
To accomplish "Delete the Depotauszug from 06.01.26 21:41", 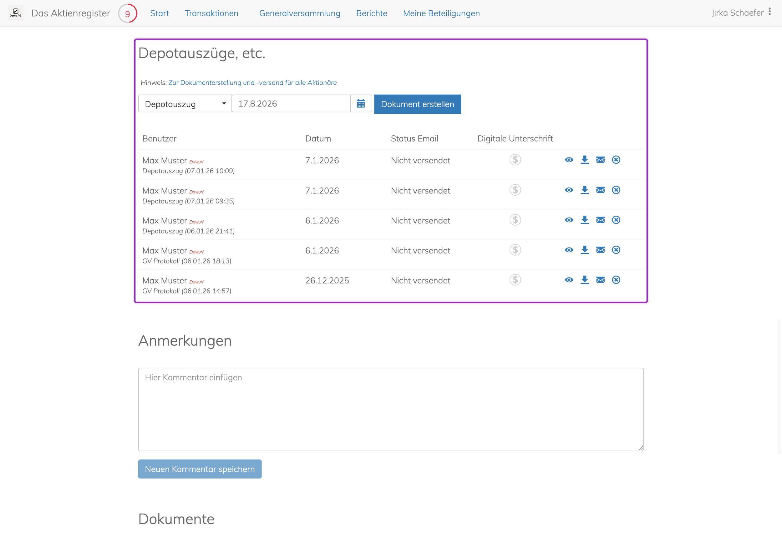I will [616, 220].
